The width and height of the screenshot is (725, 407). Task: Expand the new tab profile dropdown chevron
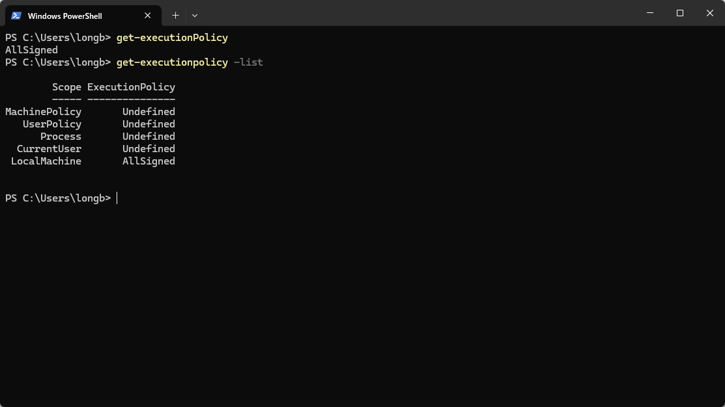(x=195, y=16)
